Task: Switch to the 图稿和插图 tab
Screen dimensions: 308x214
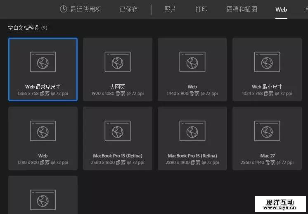Action: 242,9
